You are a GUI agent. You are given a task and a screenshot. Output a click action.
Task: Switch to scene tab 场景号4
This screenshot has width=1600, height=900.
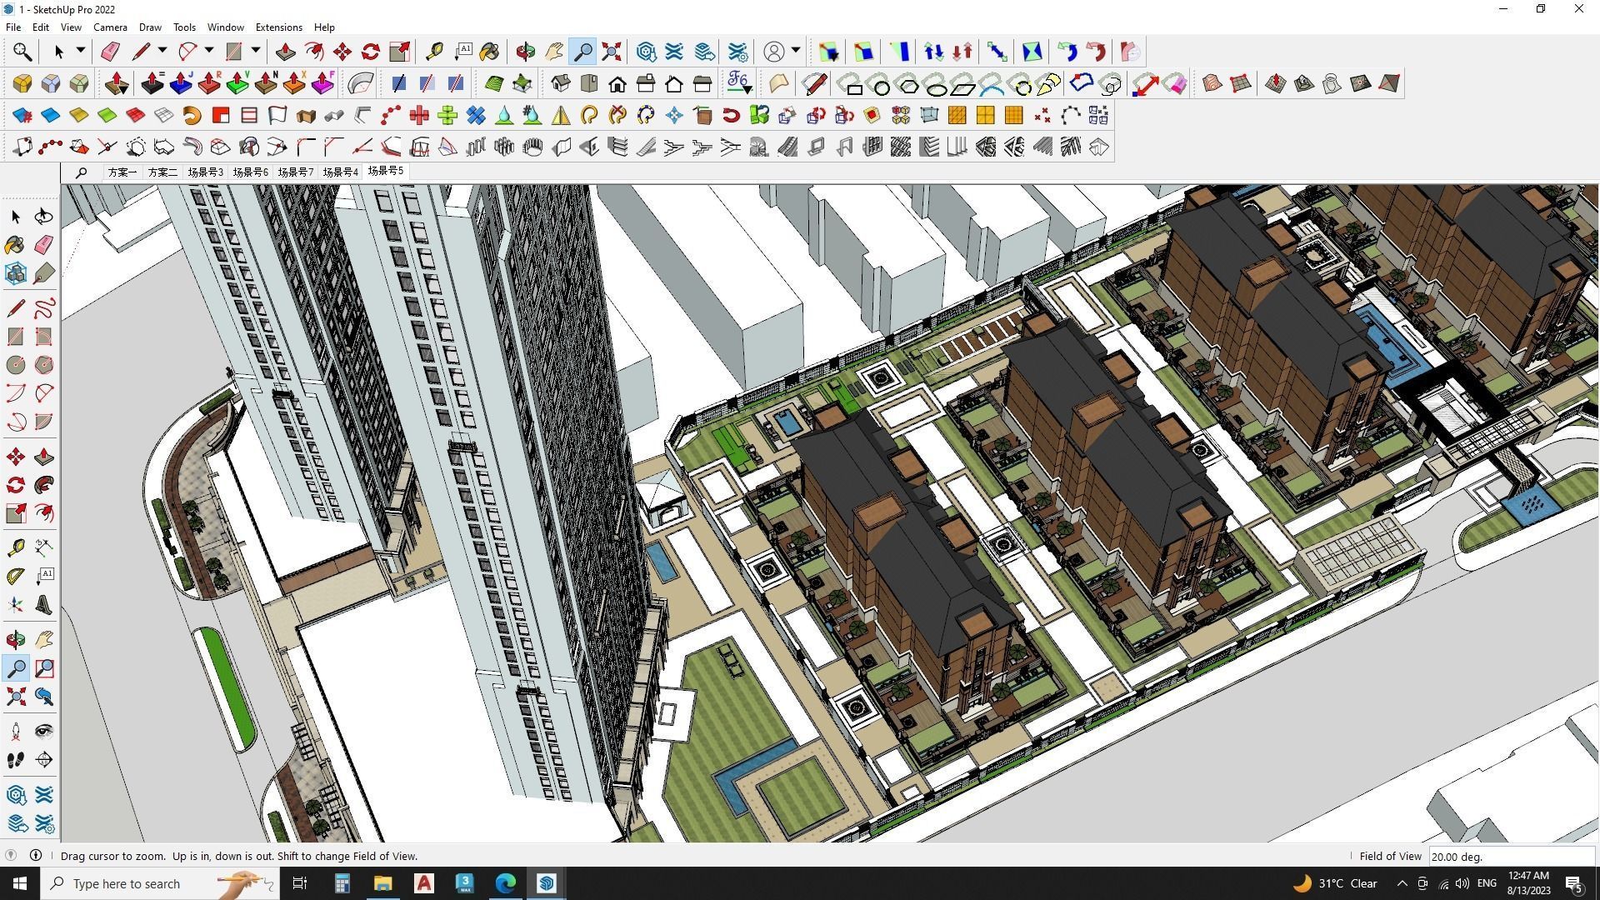coord(340,172)
